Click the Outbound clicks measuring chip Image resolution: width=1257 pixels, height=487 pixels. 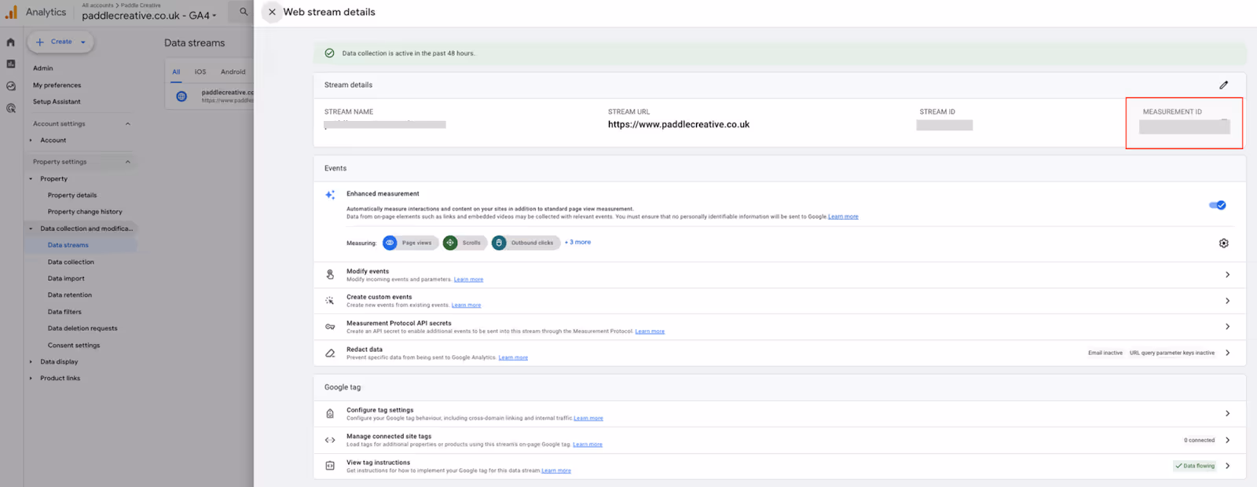526,243
